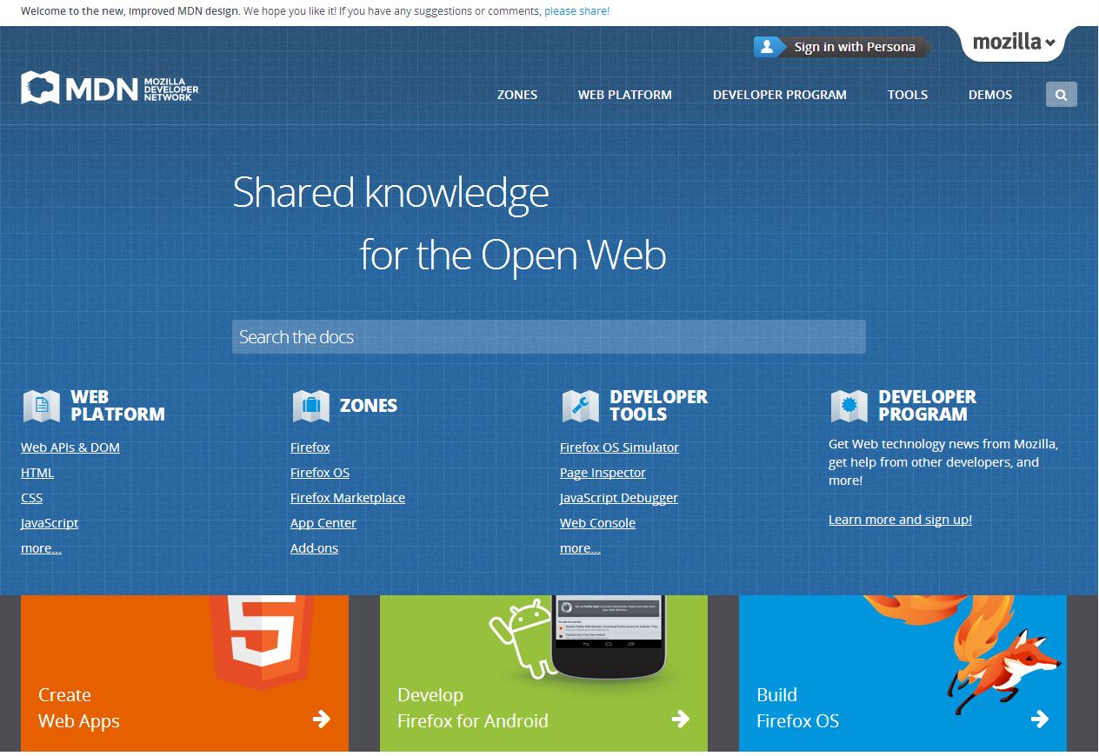The image size is (1099, 756).
Task: Open the JavaScript docs link
Action: (x=50, y=523)
